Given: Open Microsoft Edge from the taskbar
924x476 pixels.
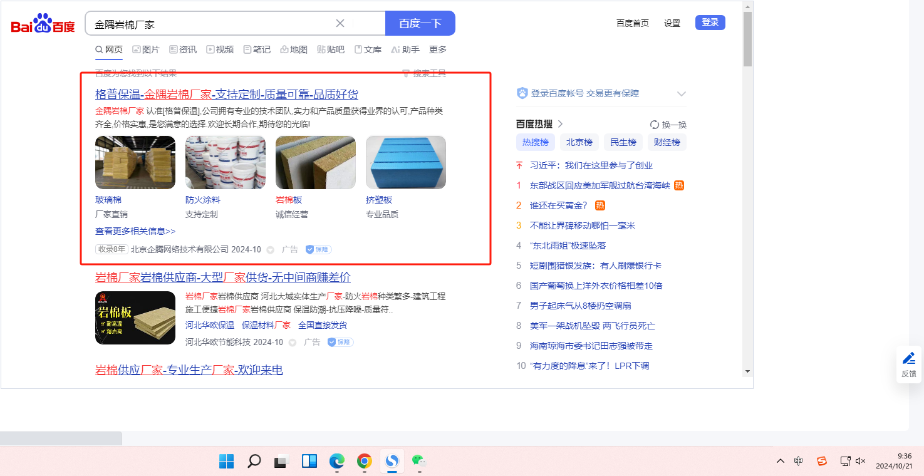Looking at the screenshot, I should [337, 462].
